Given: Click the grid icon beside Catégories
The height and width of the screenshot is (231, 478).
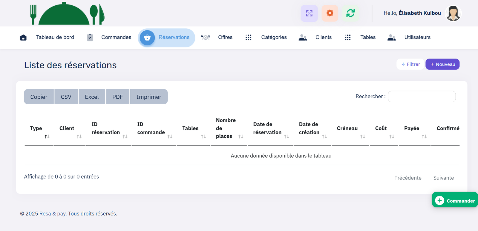Looking at the screenshot, I should (248, 37).
